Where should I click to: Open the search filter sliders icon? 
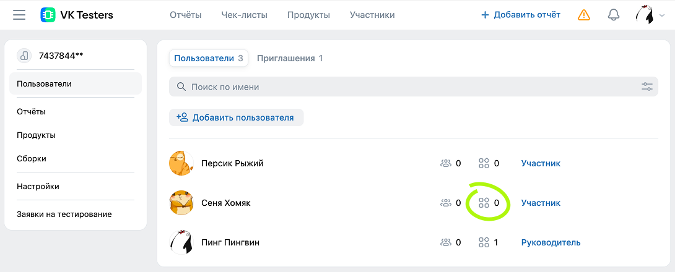click(647, 87)
